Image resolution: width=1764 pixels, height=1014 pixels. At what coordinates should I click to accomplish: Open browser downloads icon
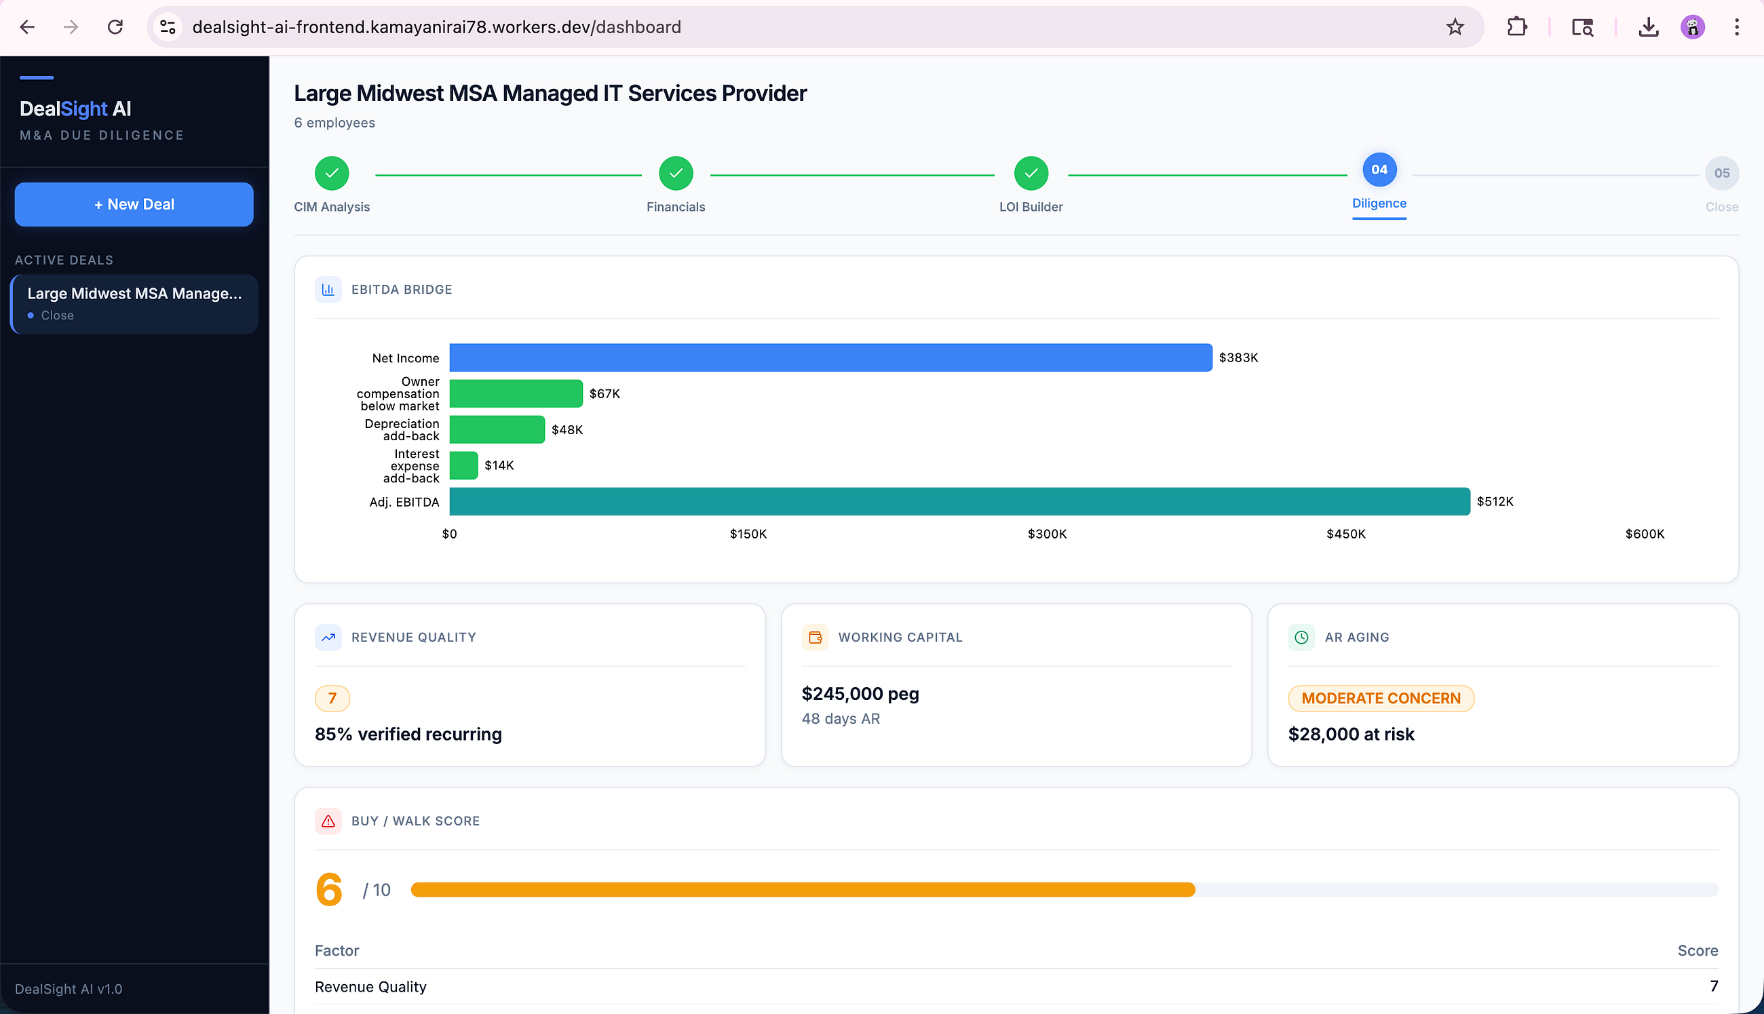click(x=1648, y=27)
